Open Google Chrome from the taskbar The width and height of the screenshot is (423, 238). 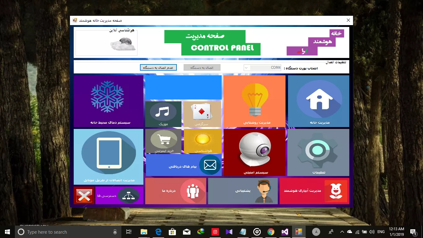point(271,232)
